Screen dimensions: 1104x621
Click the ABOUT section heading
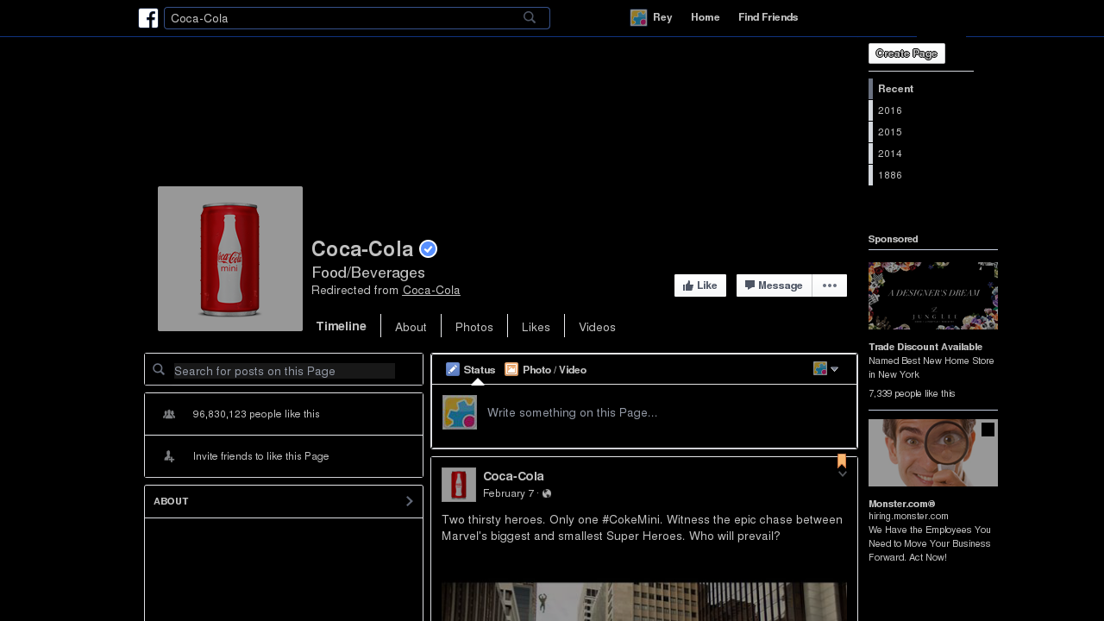point(171,501)
